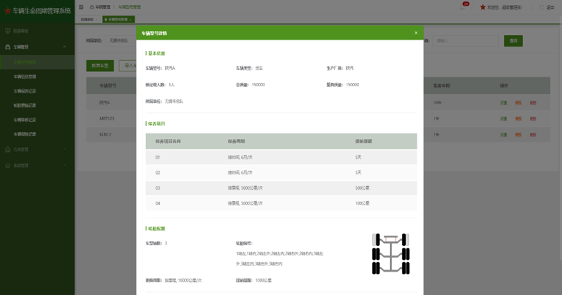Close the 车辆型号详情 dialog
The image size is (562, 295).
click(415, 33)
